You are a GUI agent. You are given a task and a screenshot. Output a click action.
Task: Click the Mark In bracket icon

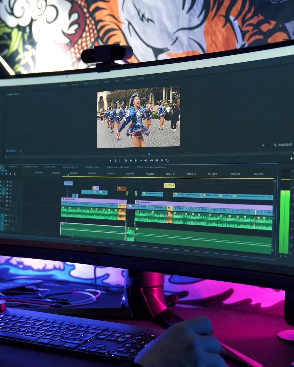[115, 161]
